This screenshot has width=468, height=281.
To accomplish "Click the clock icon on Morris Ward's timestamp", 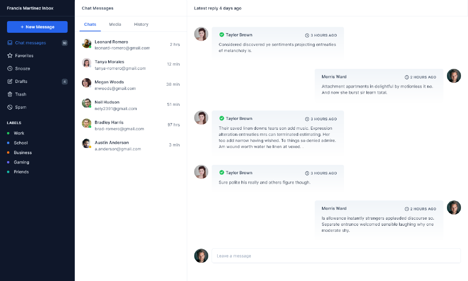I will [x=408, y=77].
